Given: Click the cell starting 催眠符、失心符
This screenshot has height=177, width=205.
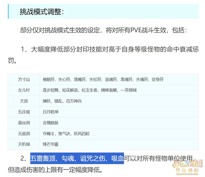Looking at the screenshot, I should point(119,80).
